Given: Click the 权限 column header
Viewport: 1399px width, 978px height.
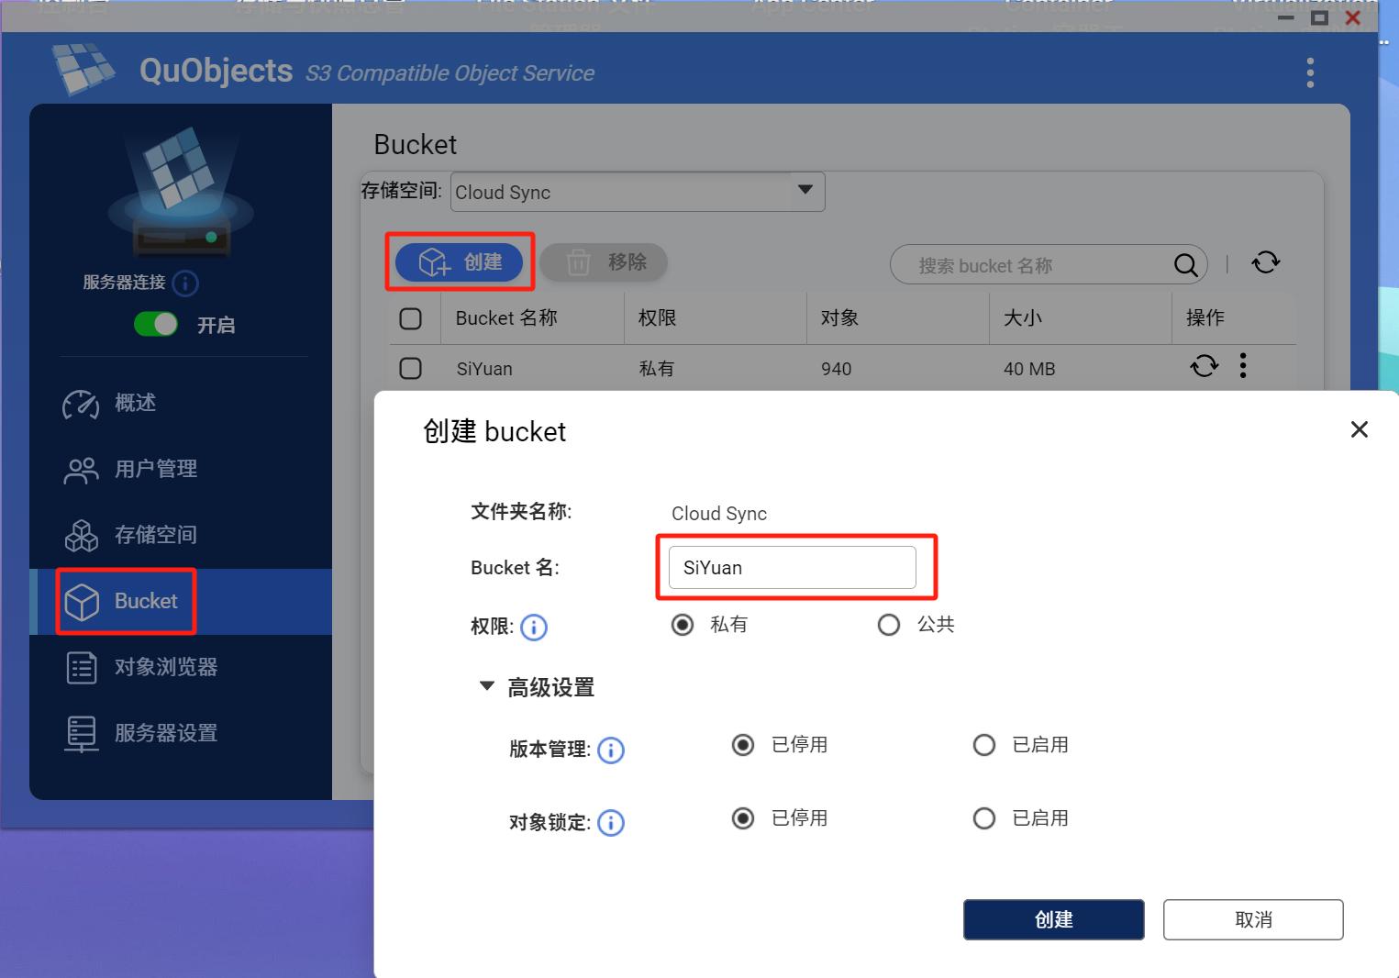Looking at the screenshot, I should coord(657,318).
